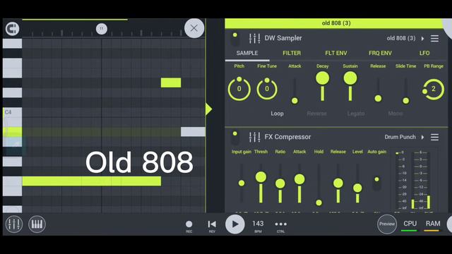
Task: Adjust the compressor Release slider
Action: (338, 183)
